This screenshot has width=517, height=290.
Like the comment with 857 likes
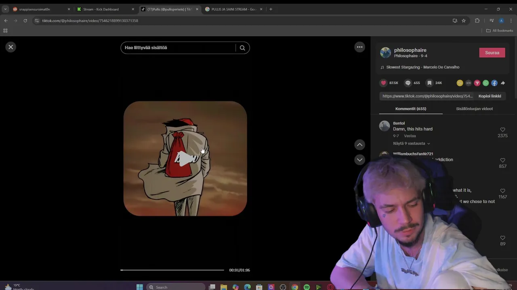(x=502, y=160)
